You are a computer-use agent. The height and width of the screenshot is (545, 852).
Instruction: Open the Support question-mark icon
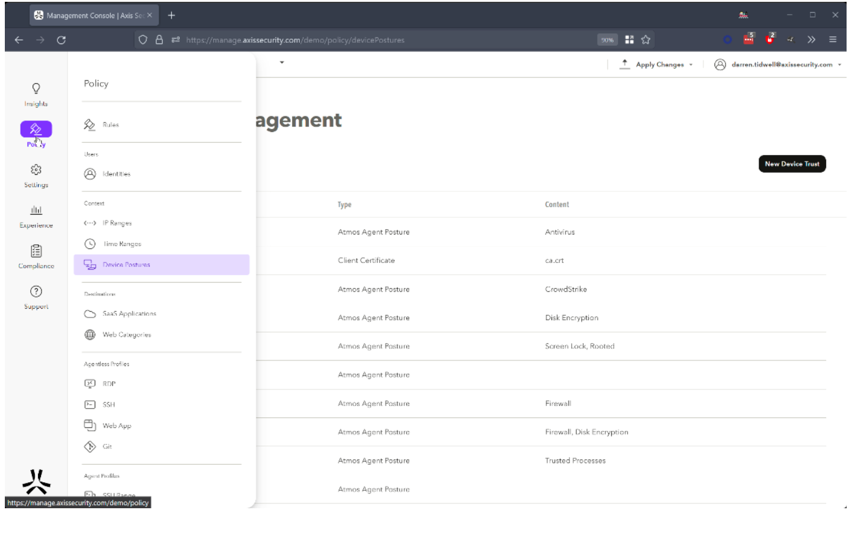coord(36,291)
